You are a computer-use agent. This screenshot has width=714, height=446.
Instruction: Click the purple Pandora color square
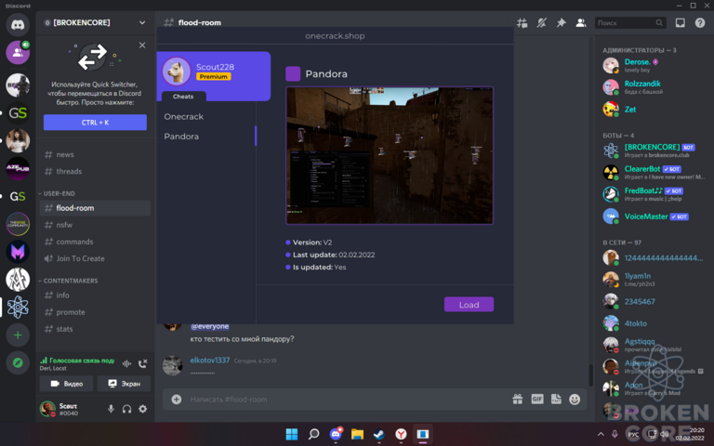(293, 73)
